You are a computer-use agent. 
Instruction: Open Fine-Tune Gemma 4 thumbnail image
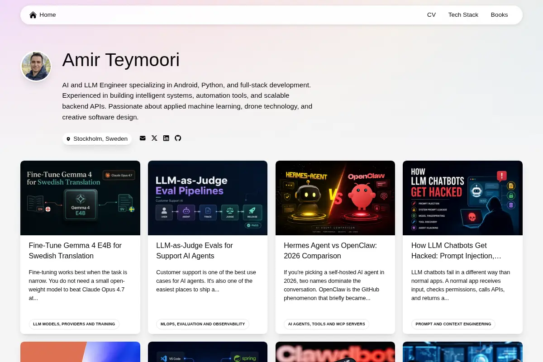pos(80,198)
